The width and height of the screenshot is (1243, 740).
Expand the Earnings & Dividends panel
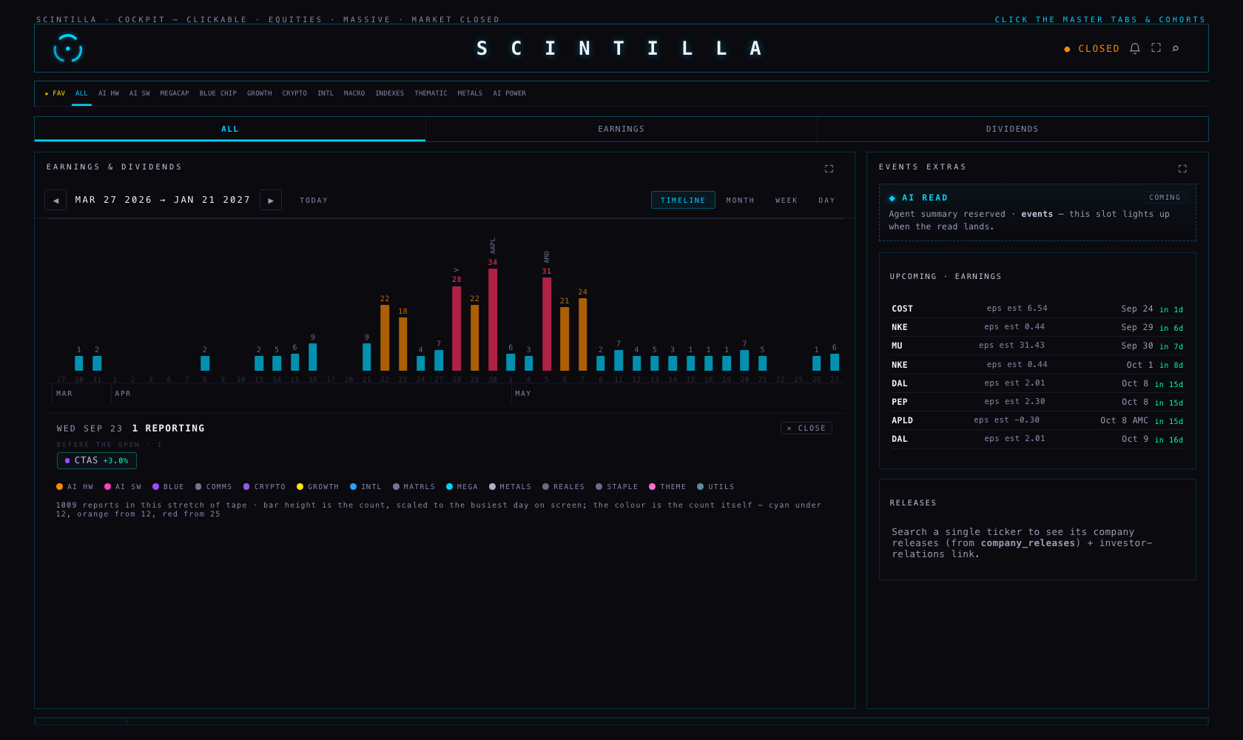coord(829,169)
